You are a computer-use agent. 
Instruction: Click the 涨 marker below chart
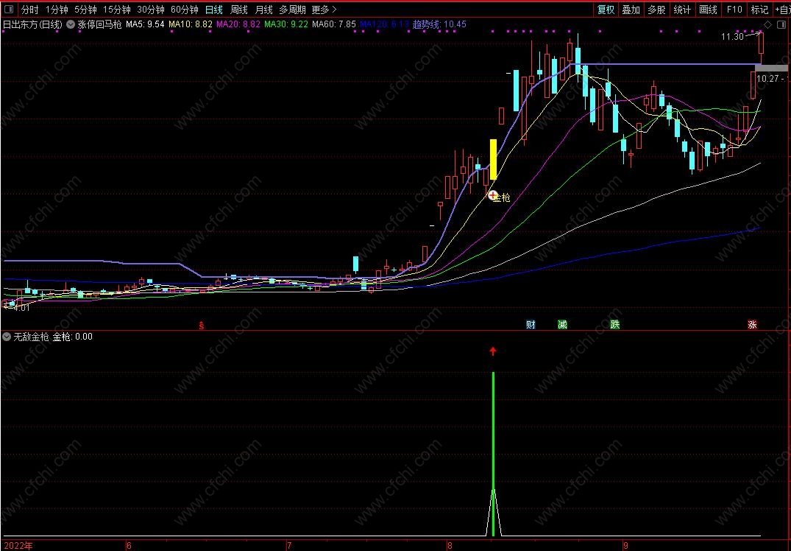[x=752, y=325]
